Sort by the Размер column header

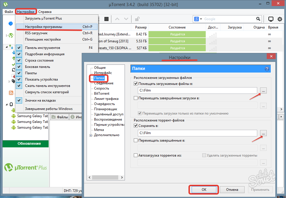point(140,27)
